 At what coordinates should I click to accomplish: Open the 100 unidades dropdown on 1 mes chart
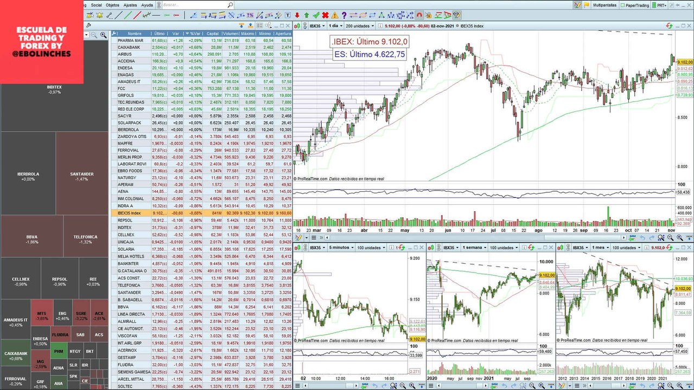point(626,248)
